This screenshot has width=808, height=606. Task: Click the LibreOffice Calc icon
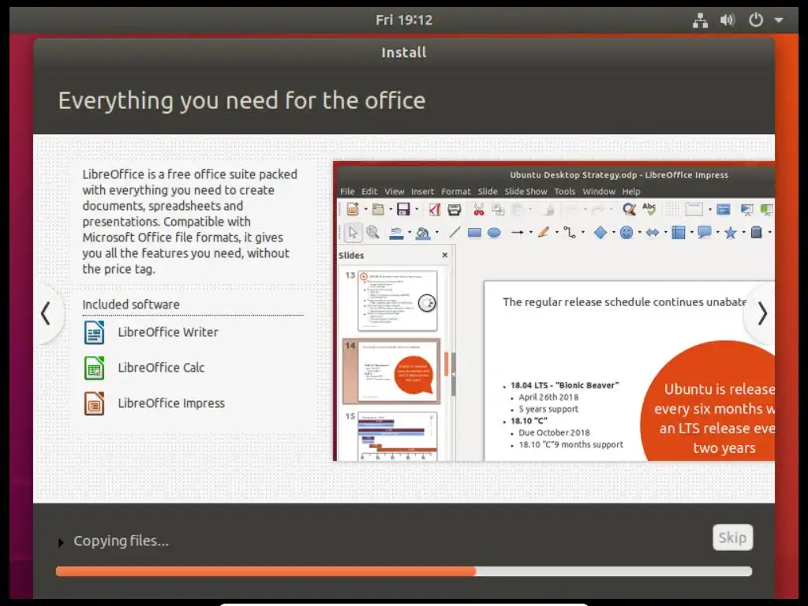pos(95,368)
